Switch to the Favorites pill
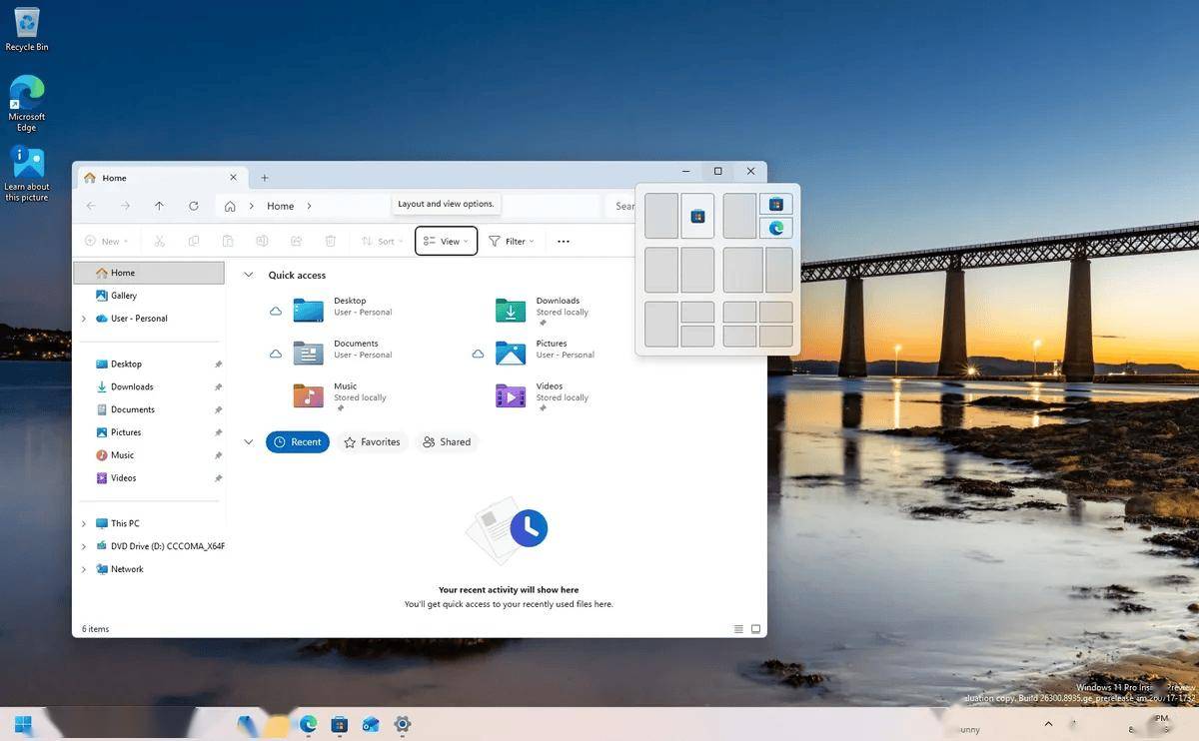Image resolution: width=1199 pixels, height=741 pixels. 372,441
